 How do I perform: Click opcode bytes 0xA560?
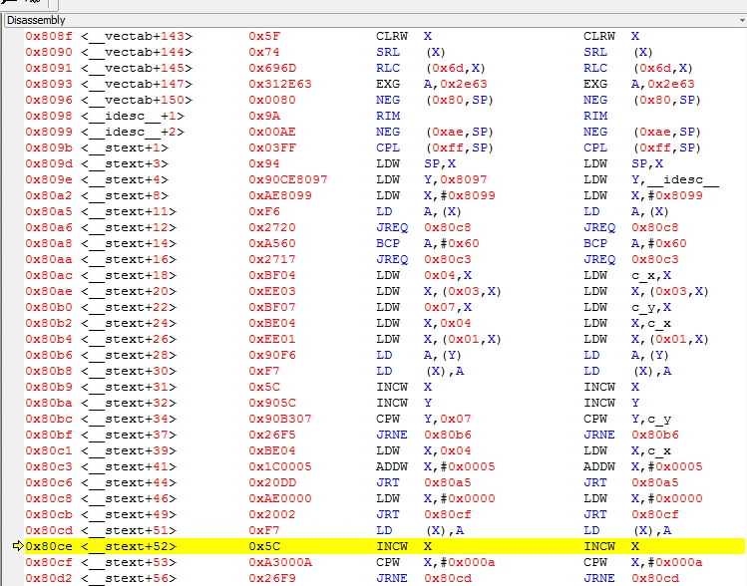(x=272, y=243)
